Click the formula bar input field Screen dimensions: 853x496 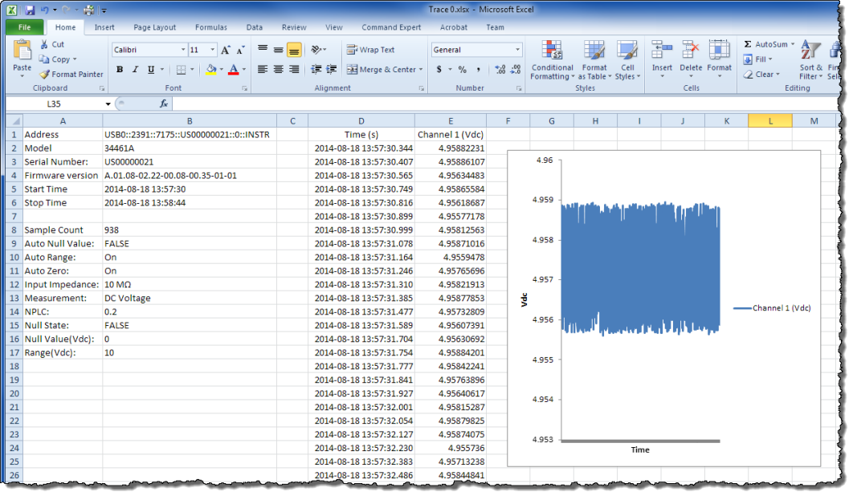(506, 104)
